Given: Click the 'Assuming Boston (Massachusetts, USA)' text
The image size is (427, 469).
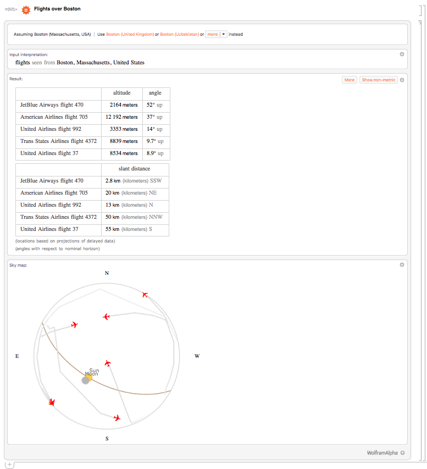Looking at the screenshot, I should click(52, 35).
